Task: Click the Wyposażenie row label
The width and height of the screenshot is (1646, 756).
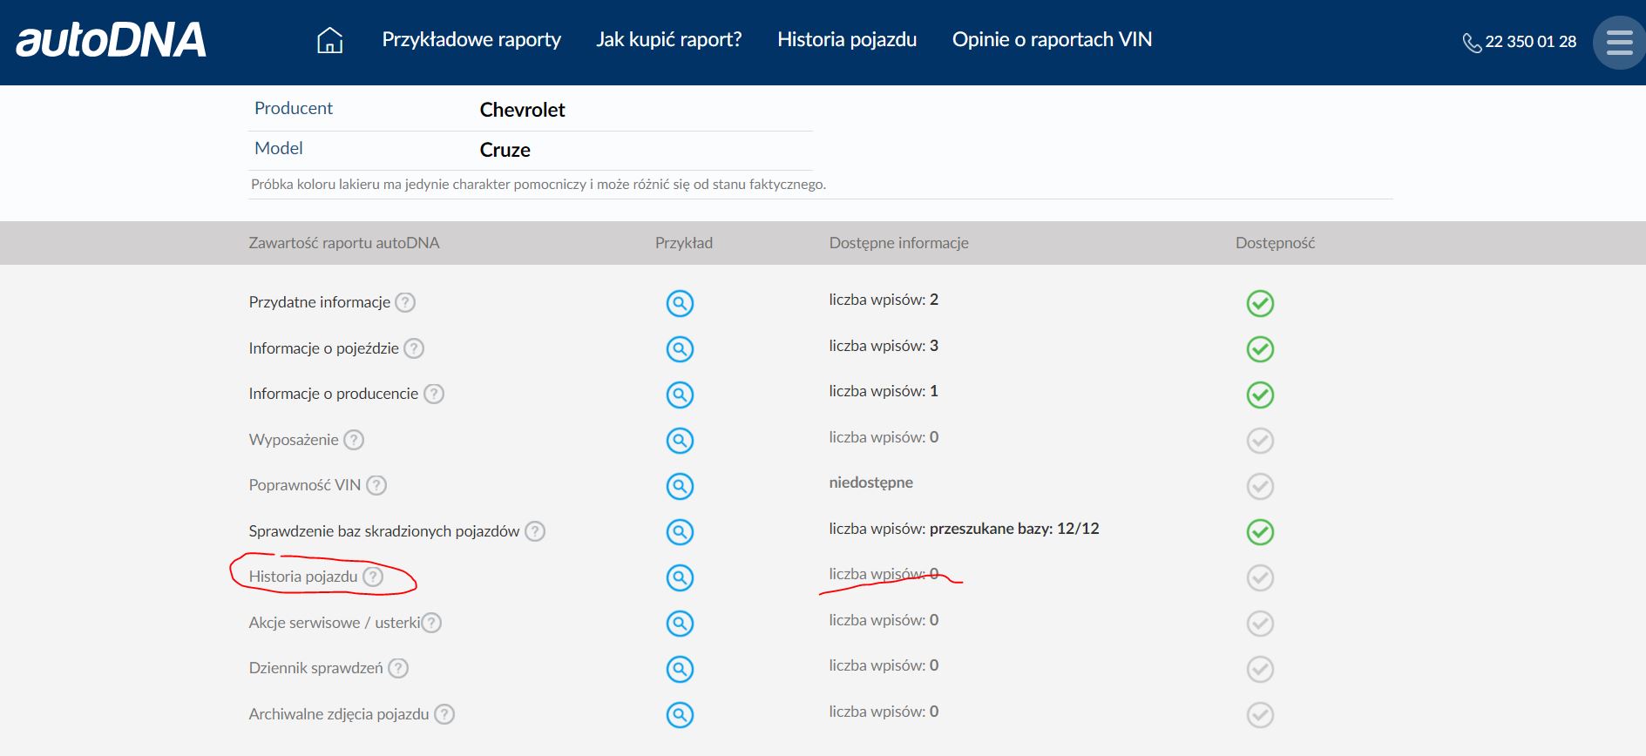Action: coord(294,440)
